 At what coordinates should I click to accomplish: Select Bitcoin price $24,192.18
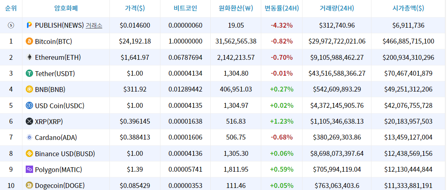(x=135, y=41)
